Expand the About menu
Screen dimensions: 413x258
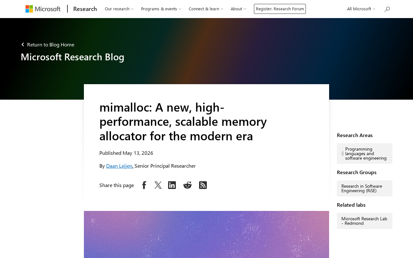[x=238, y=9]
